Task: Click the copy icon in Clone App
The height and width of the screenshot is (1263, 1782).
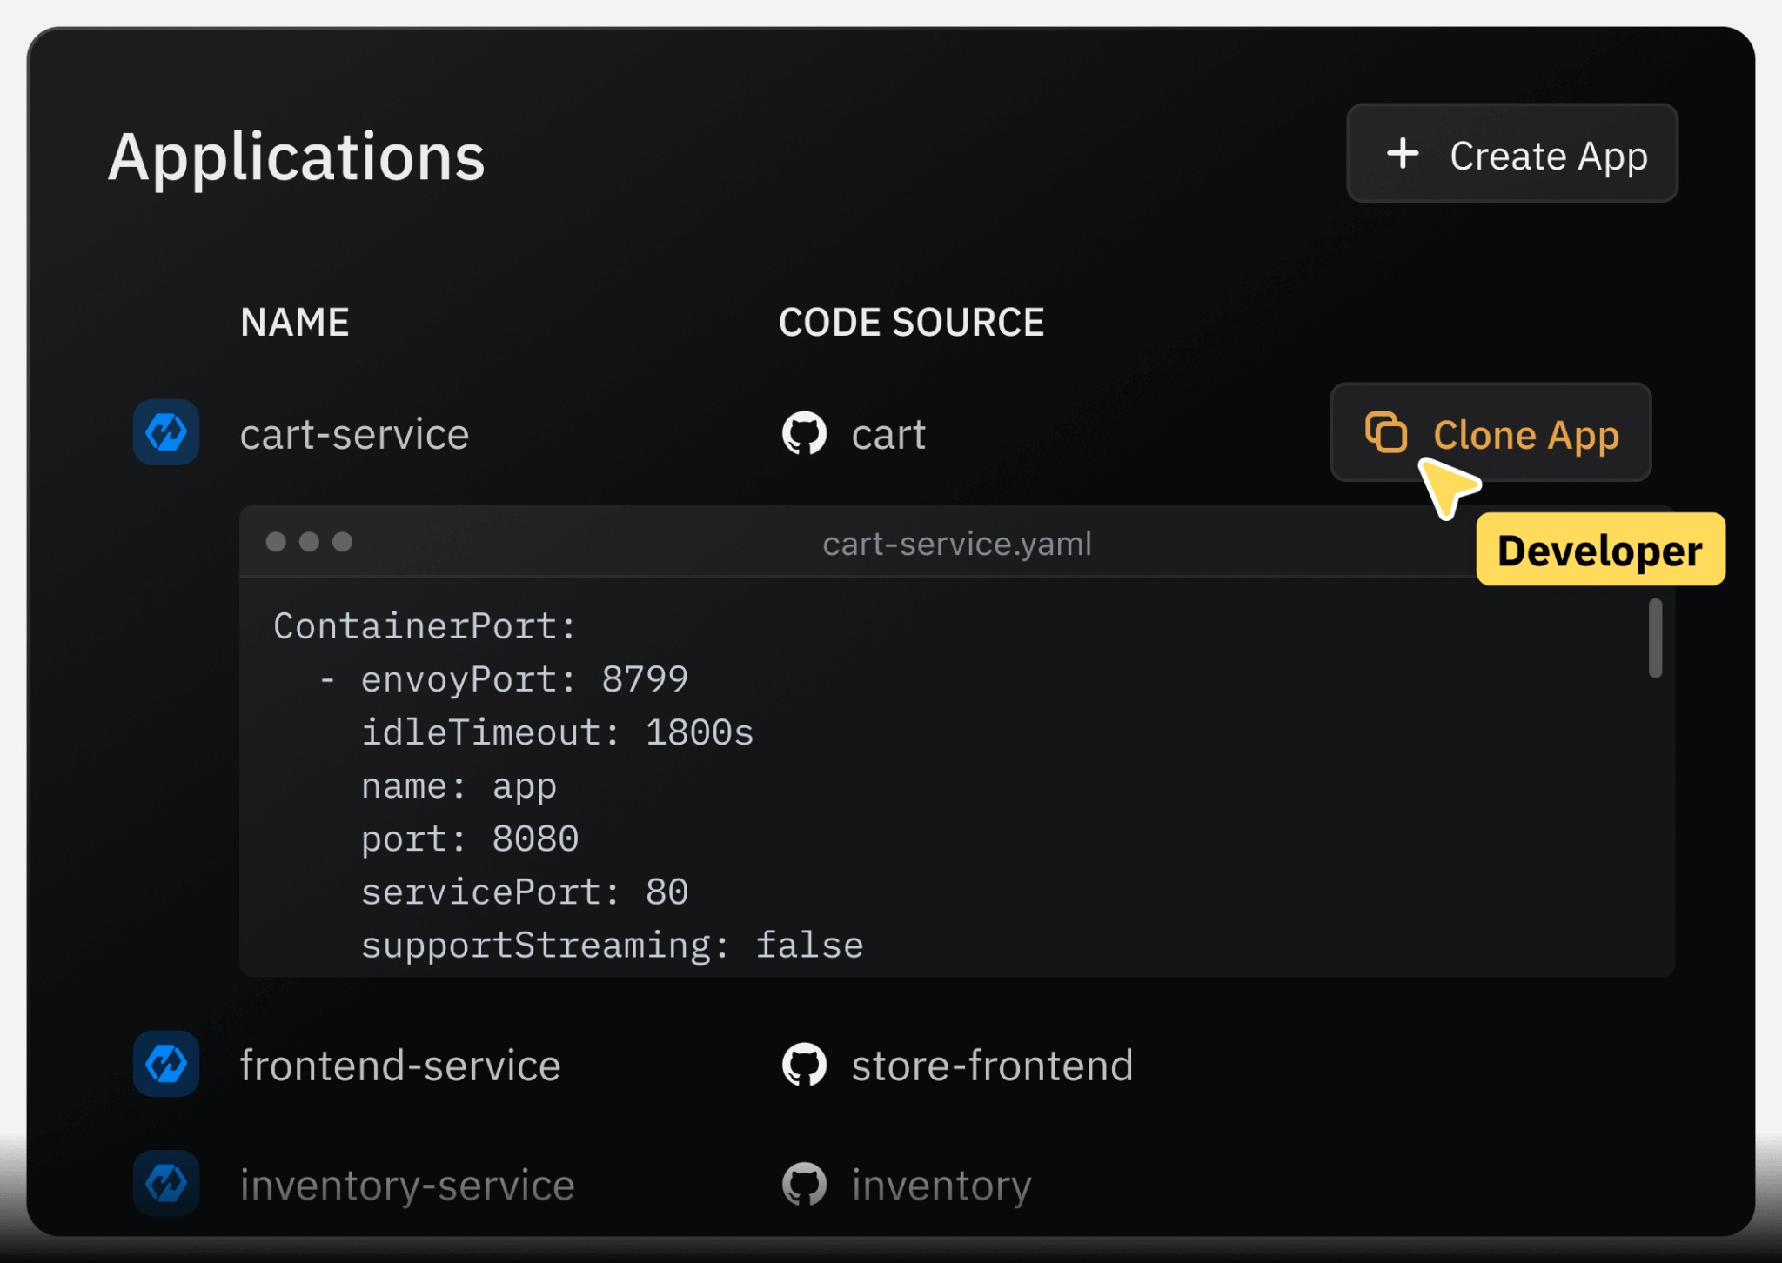Action: click(1386, 432)
